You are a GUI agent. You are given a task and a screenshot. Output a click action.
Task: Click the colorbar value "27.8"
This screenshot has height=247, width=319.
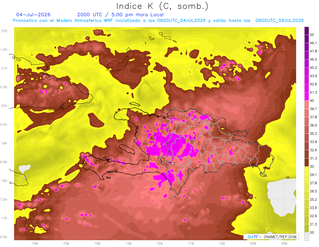coord(313,183)
